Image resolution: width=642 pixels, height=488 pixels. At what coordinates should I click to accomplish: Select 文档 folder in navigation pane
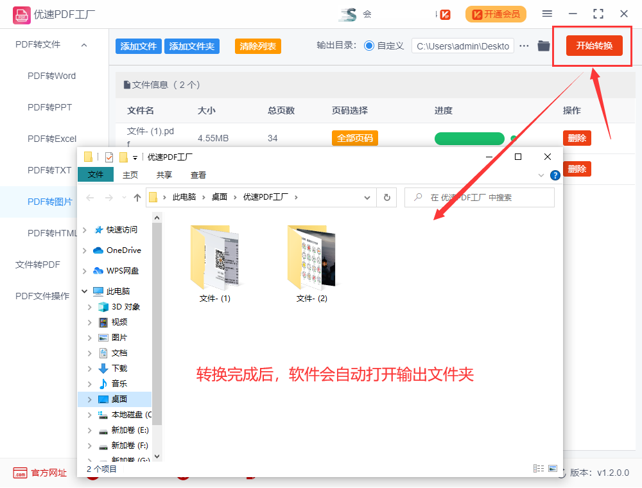click(112, 353)
